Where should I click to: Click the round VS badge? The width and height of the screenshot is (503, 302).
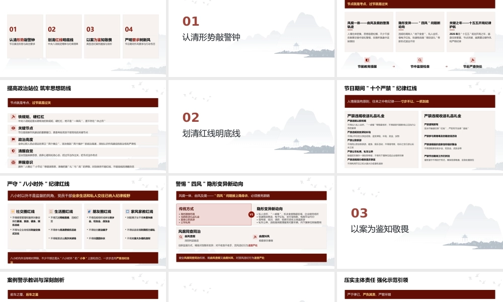(251, 214)
